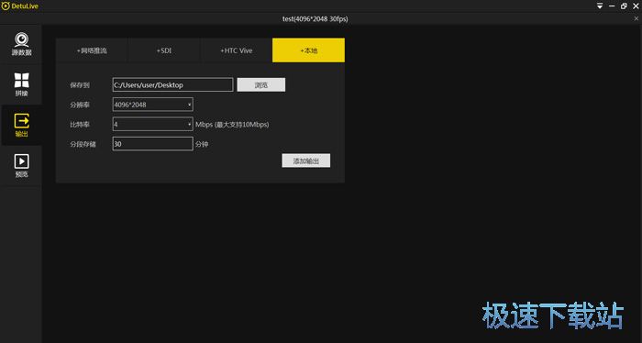Switch to the +SDI tab

pos(164,50)
